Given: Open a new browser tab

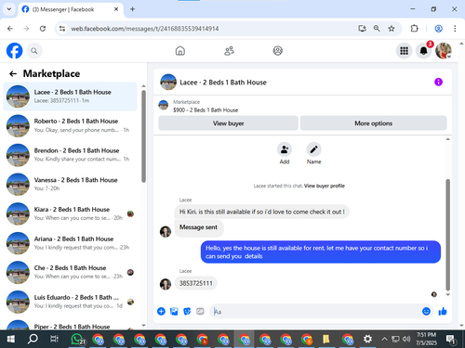Looking at the screenshot, I should (x=132, y=9).
